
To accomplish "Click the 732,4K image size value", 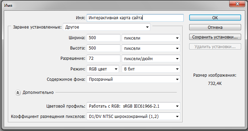I will pyautogui.click(x=215, y=84).
